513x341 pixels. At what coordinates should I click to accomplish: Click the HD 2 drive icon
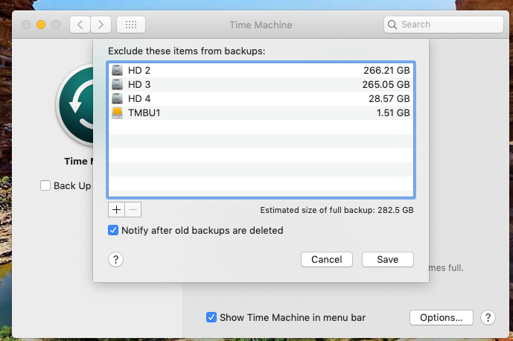pyautogui.click(x=117, y=70)
